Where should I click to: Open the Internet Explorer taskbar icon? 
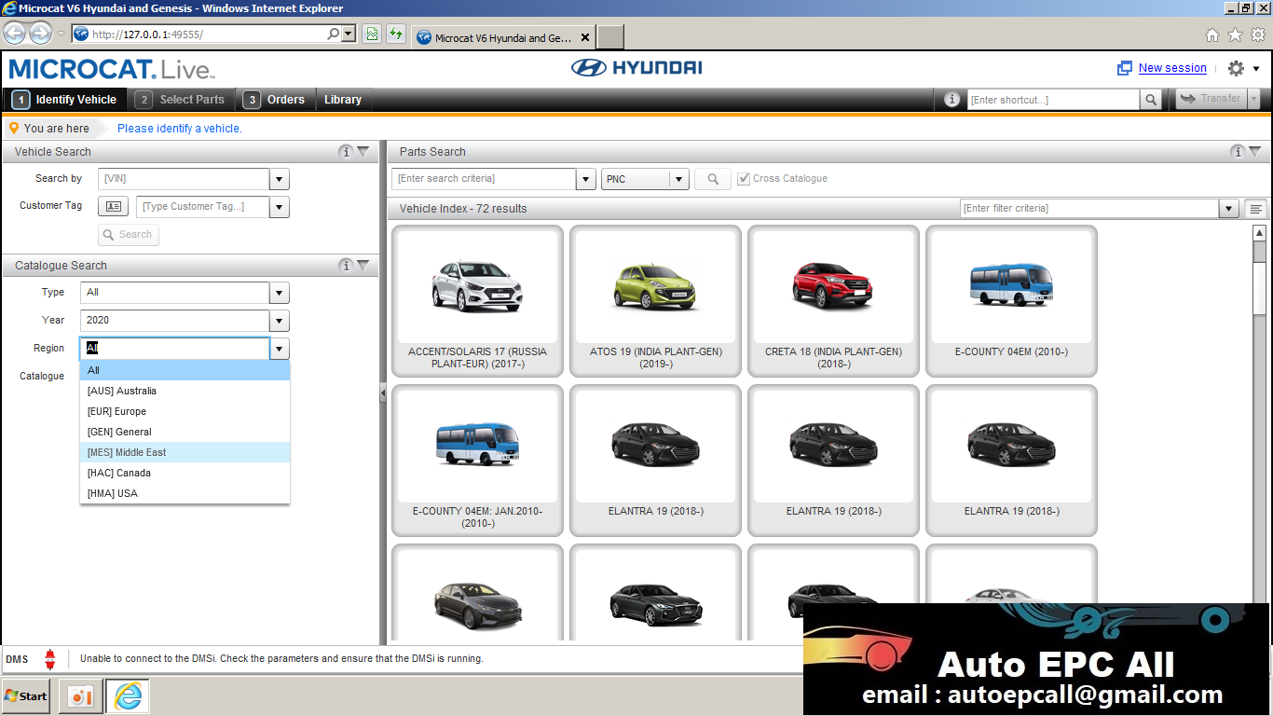(x=127, y=696)
